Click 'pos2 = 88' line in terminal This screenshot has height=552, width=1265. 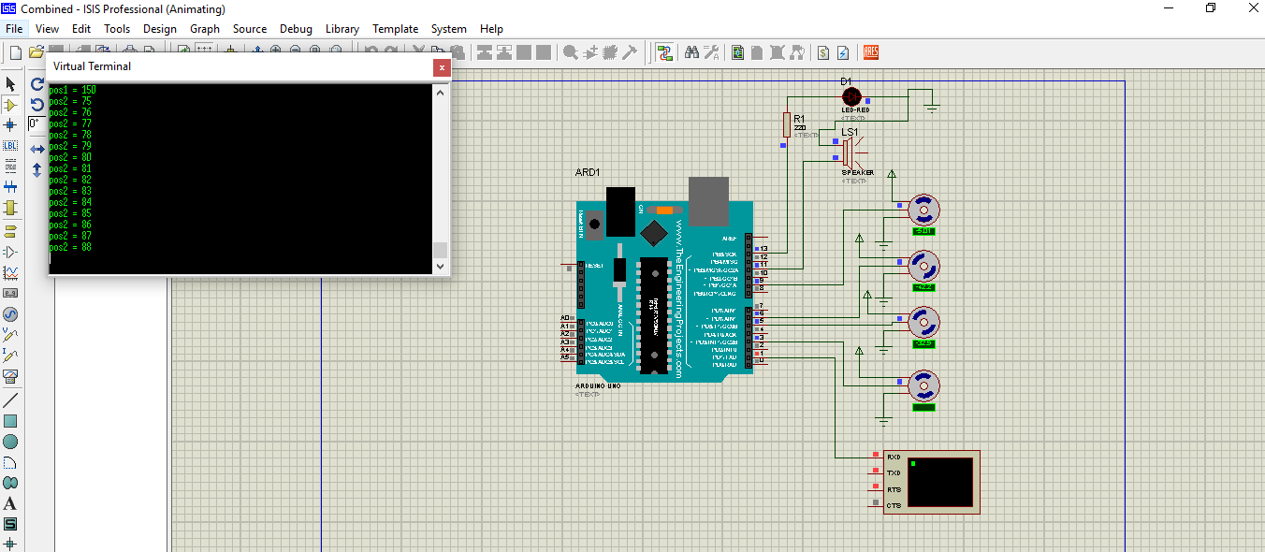[x=70, y=247]
